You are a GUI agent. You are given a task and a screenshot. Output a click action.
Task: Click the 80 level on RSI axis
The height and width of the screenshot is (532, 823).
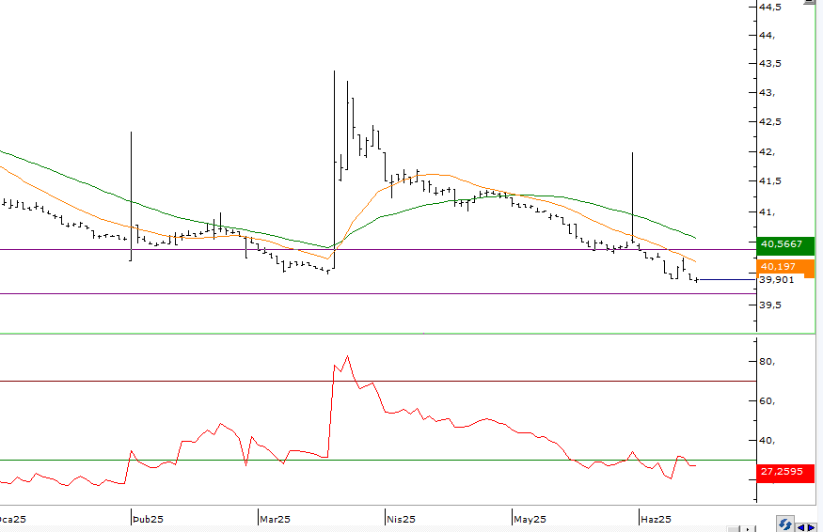768,362
